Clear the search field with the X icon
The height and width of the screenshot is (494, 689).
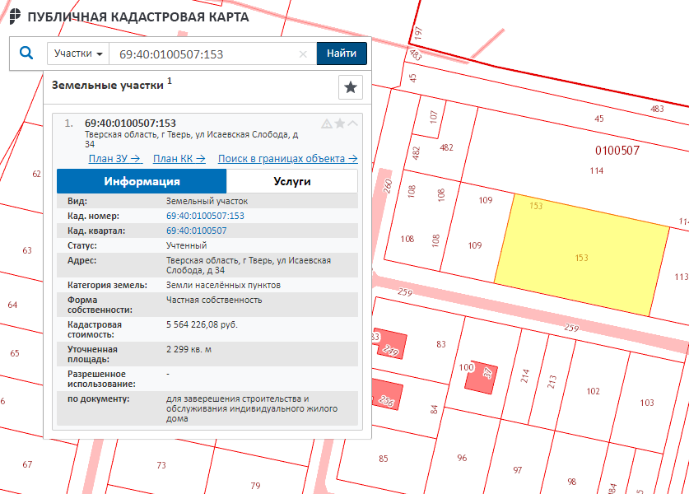[303, 54]
